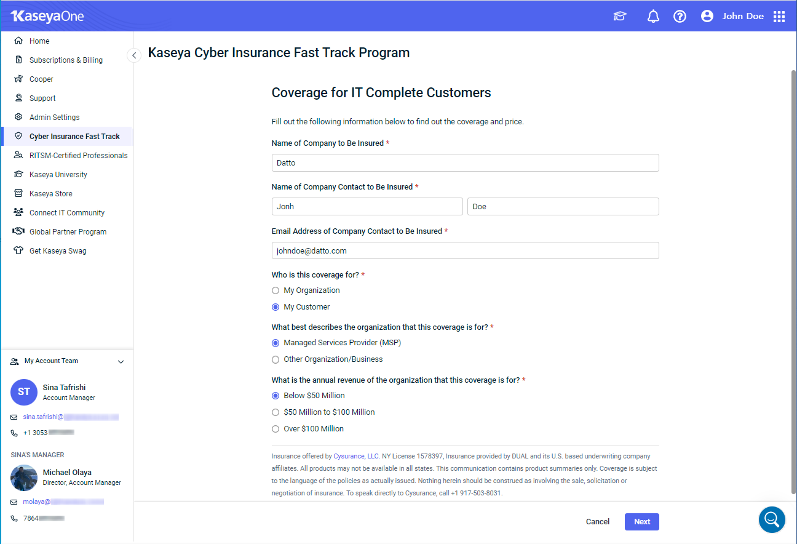Select the My Organization radio button
Image resolution: width=797 pixels, height=544 pixels.
(276, 290)
